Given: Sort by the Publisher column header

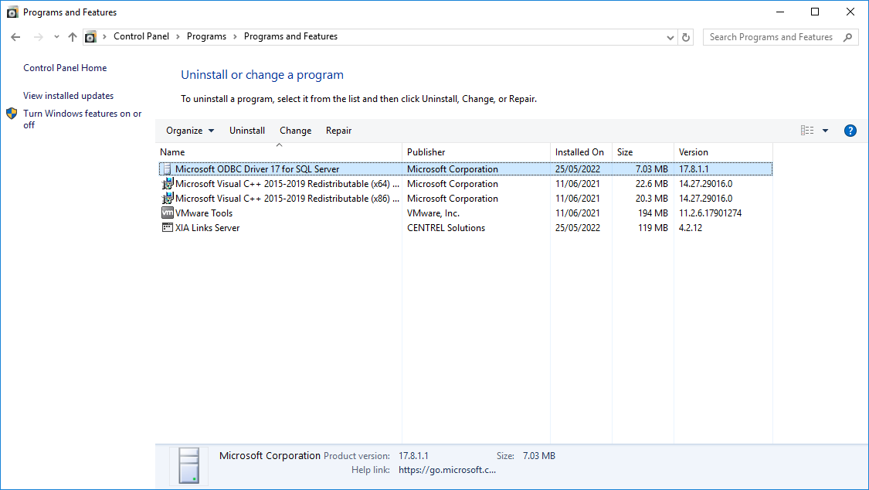Looking at the screenshot, I should point(476,152).
